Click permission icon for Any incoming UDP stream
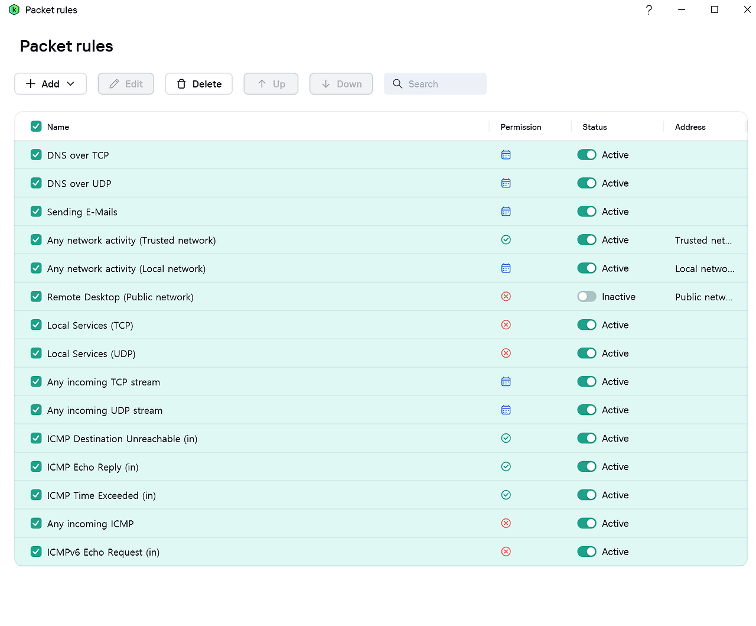 point(506,410)
